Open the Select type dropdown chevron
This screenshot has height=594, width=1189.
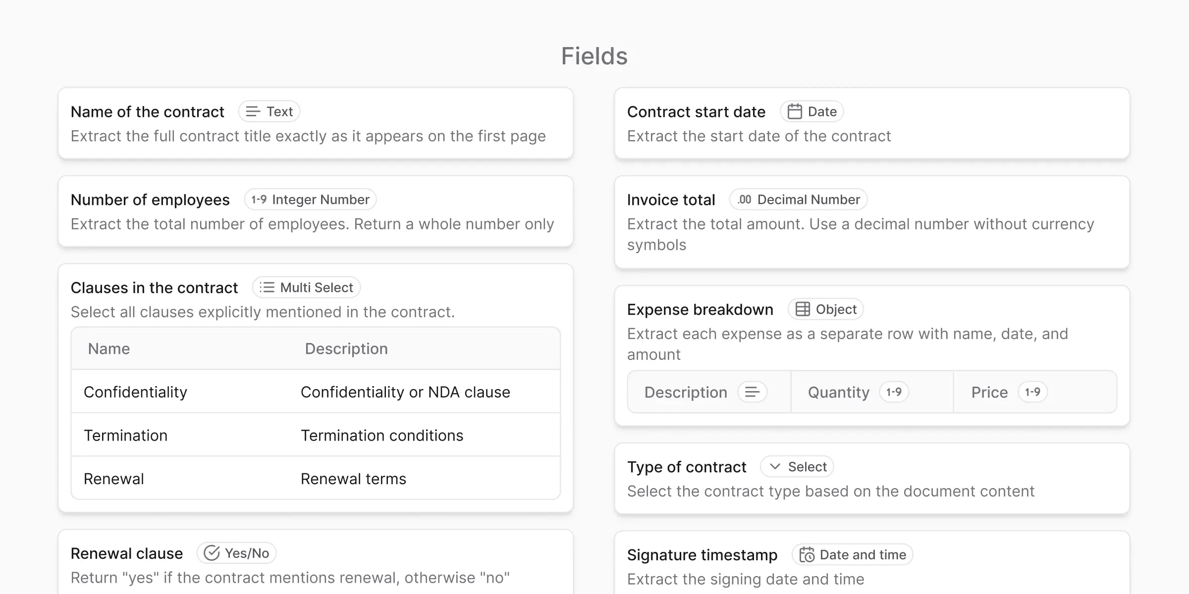[775, 467]
